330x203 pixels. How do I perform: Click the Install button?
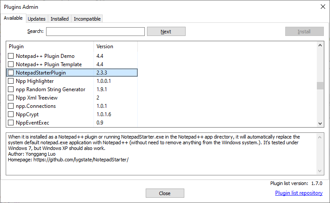(x=304, y=31)
